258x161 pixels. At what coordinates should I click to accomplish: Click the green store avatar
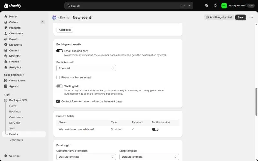224,5
